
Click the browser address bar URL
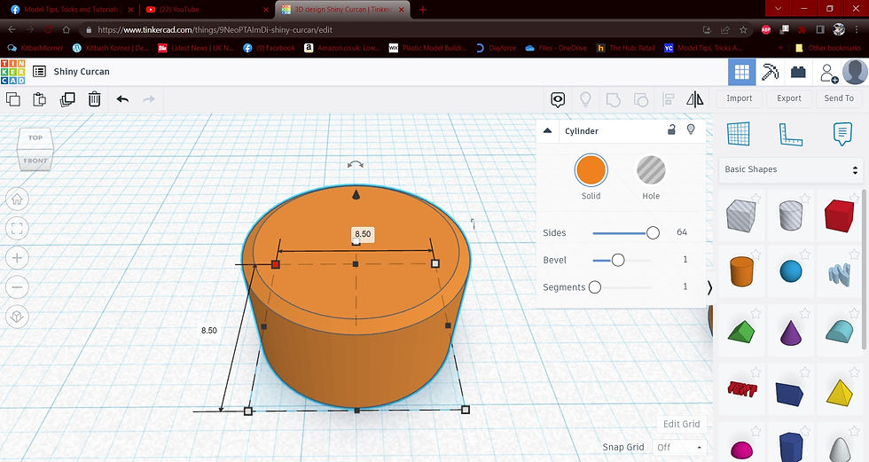coord(215,30)
